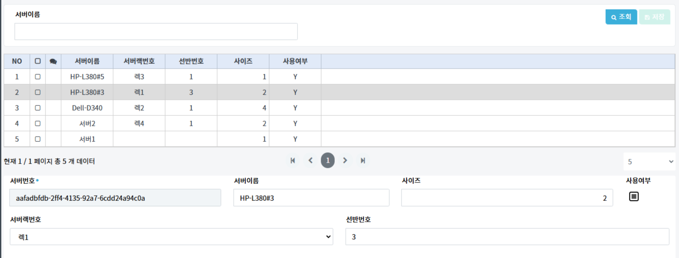
Task: Click the 저장 save button
Action: pos(654,17)
